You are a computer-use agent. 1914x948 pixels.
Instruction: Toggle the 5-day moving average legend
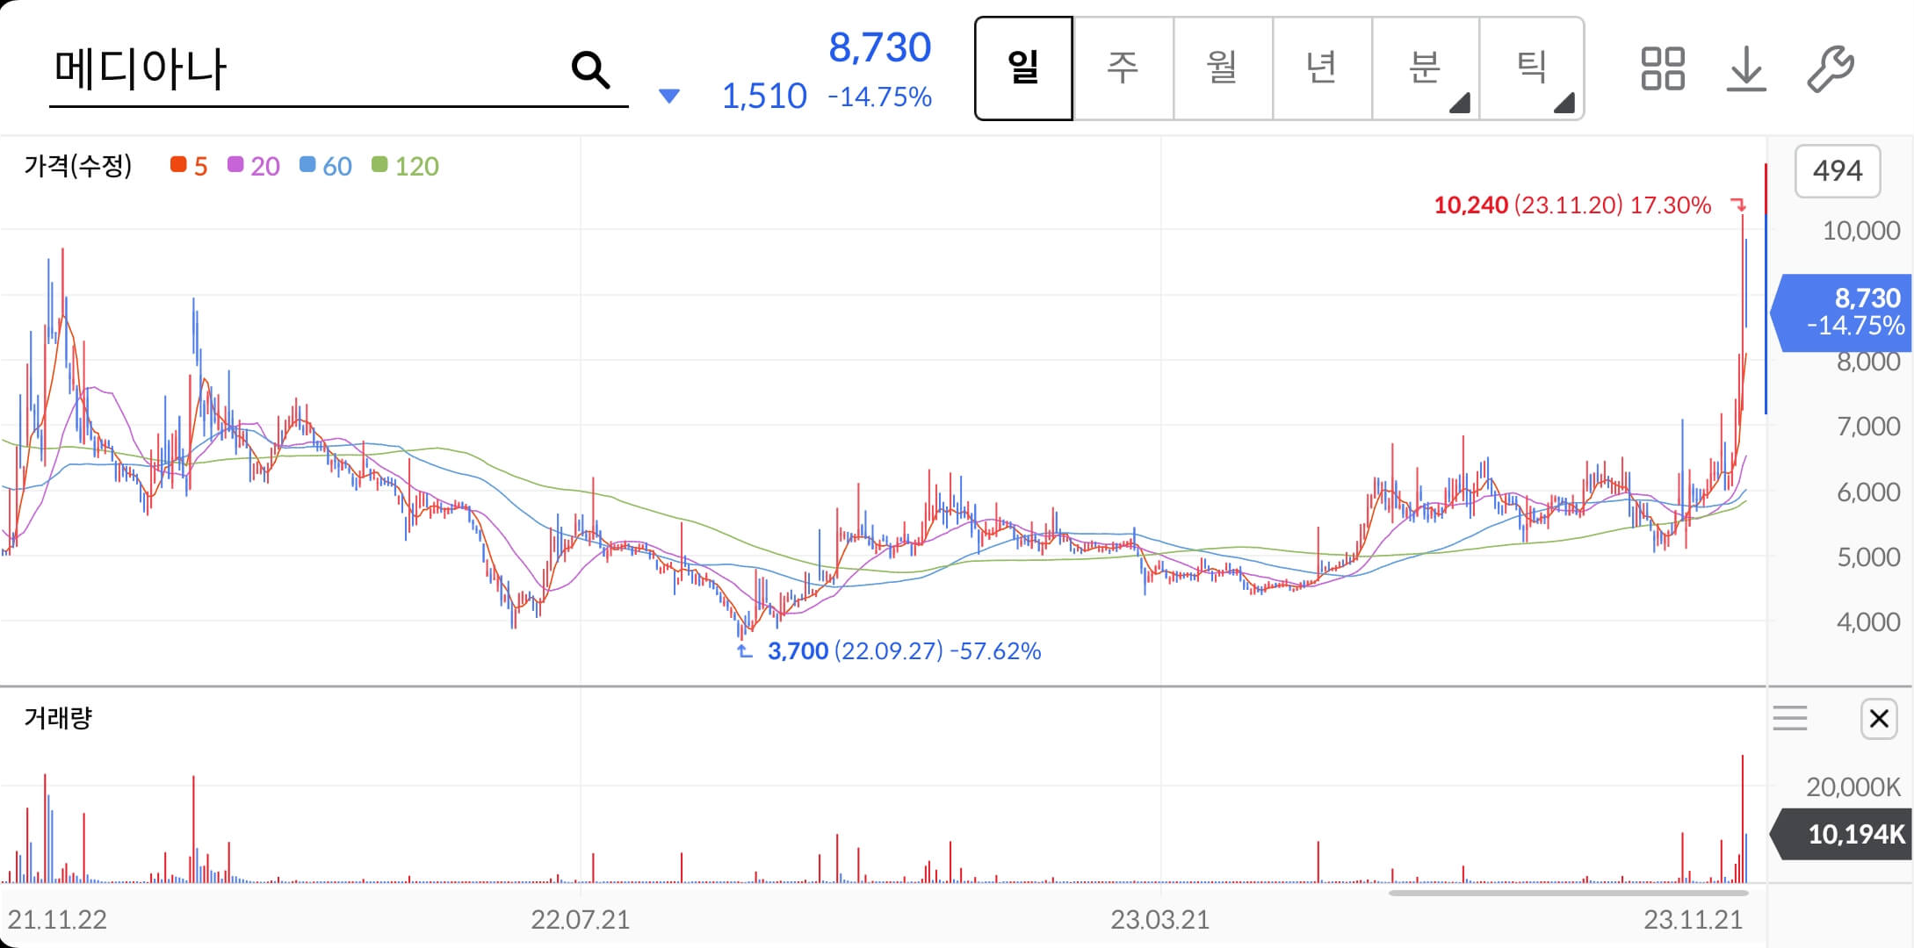pyautogui.click(x=190, y=166)
